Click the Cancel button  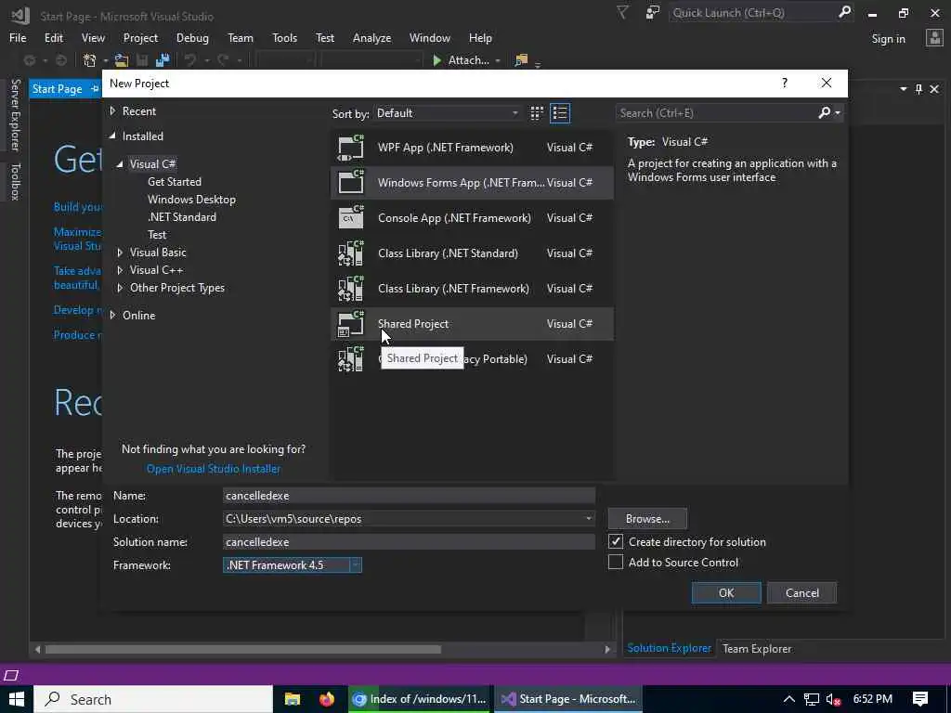pyautogui.click(x=801, y=593)
